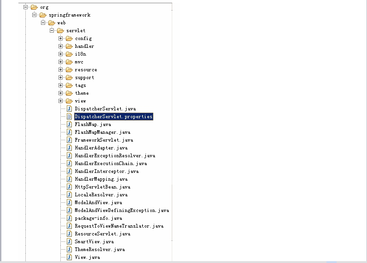Expand the i18n folder
Viewport: 367px width, 263px height.
(61, 54)
